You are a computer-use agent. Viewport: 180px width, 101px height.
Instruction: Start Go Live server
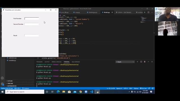coord(143,88)
